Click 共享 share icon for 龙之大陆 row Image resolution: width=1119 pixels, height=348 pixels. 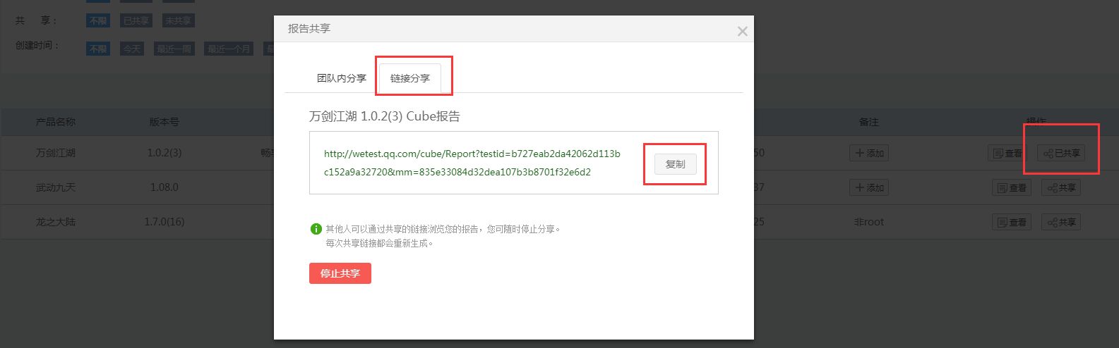(1061, 222)
